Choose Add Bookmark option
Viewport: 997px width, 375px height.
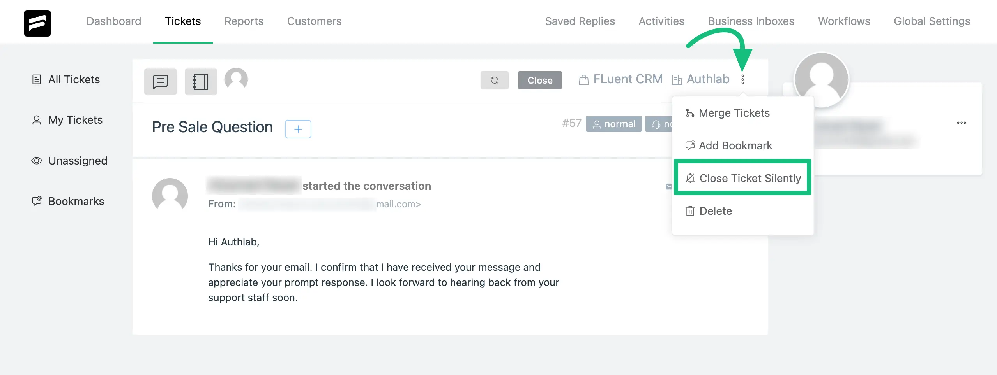coord(729,145)
